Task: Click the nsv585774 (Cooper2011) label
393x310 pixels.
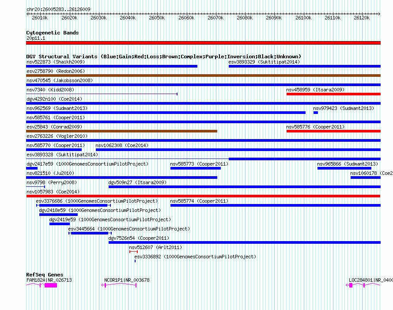Action: 199,201
